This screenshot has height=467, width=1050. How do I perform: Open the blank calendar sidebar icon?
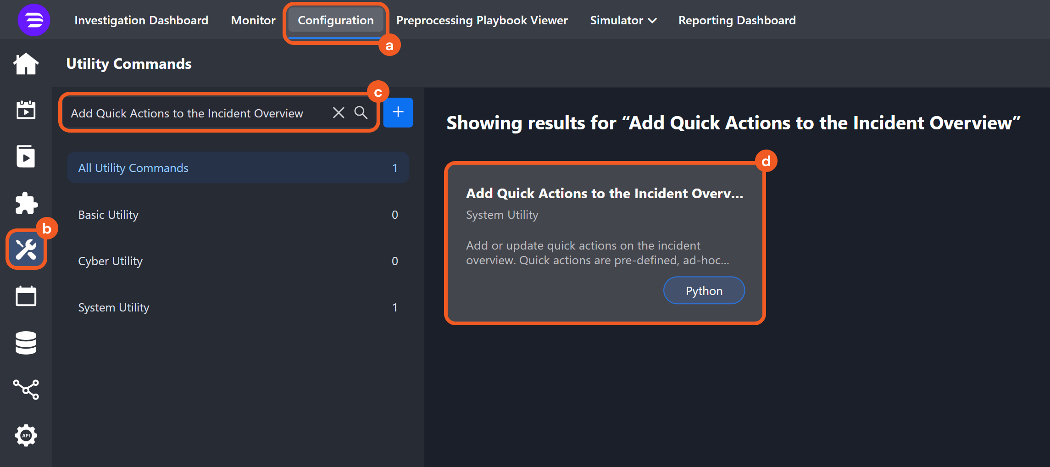point(26,296)
